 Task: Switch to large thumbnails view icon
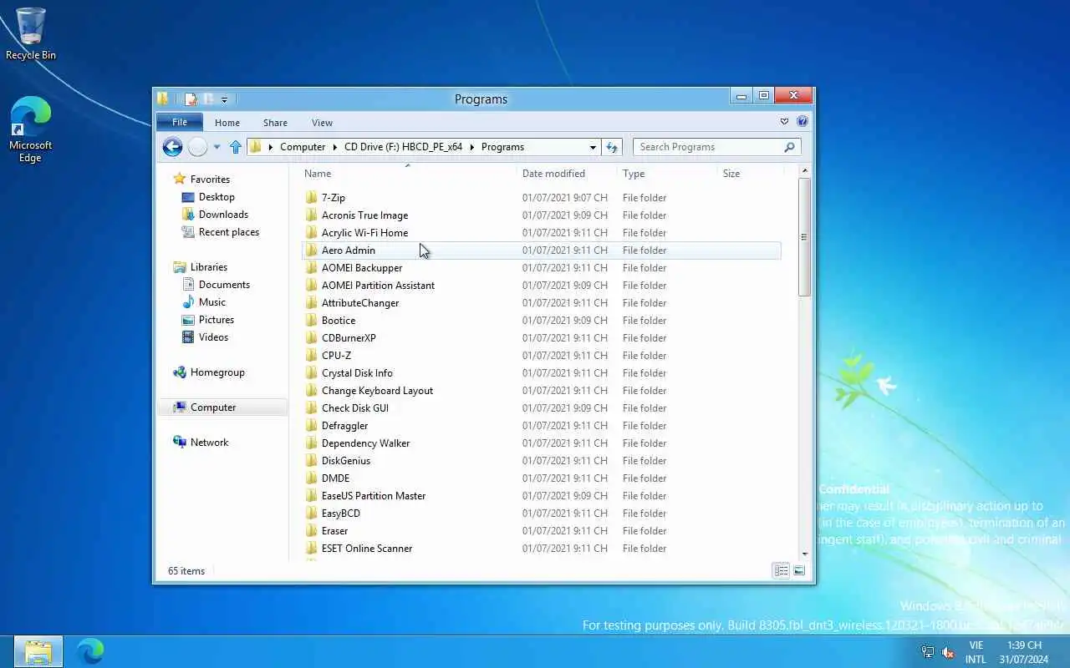(799, 571)
